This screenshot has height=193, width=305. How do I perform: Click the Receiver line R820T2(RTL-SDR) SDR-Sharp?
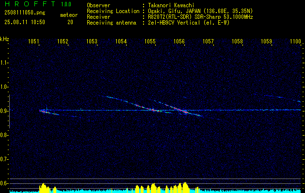pos(200,17)
